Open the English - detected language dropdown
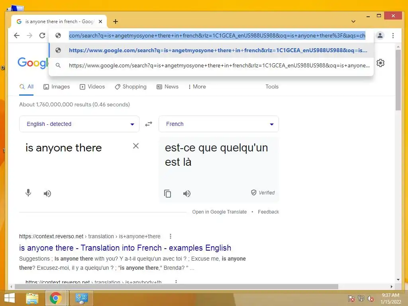The width and height of the screenshot is (408, 306). (79, 124)
